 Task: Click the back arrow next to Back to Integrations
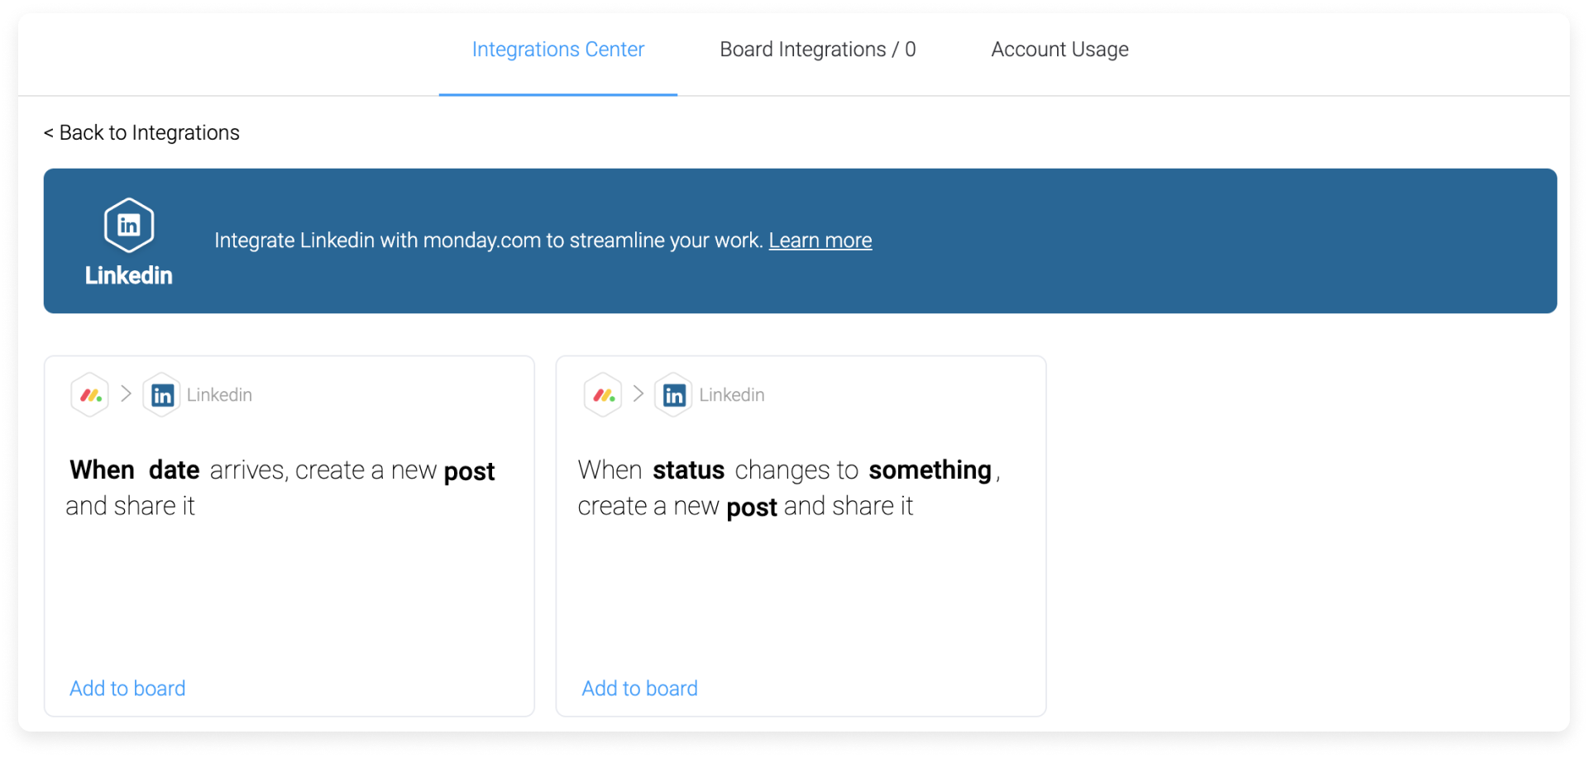tap(48, 132)
